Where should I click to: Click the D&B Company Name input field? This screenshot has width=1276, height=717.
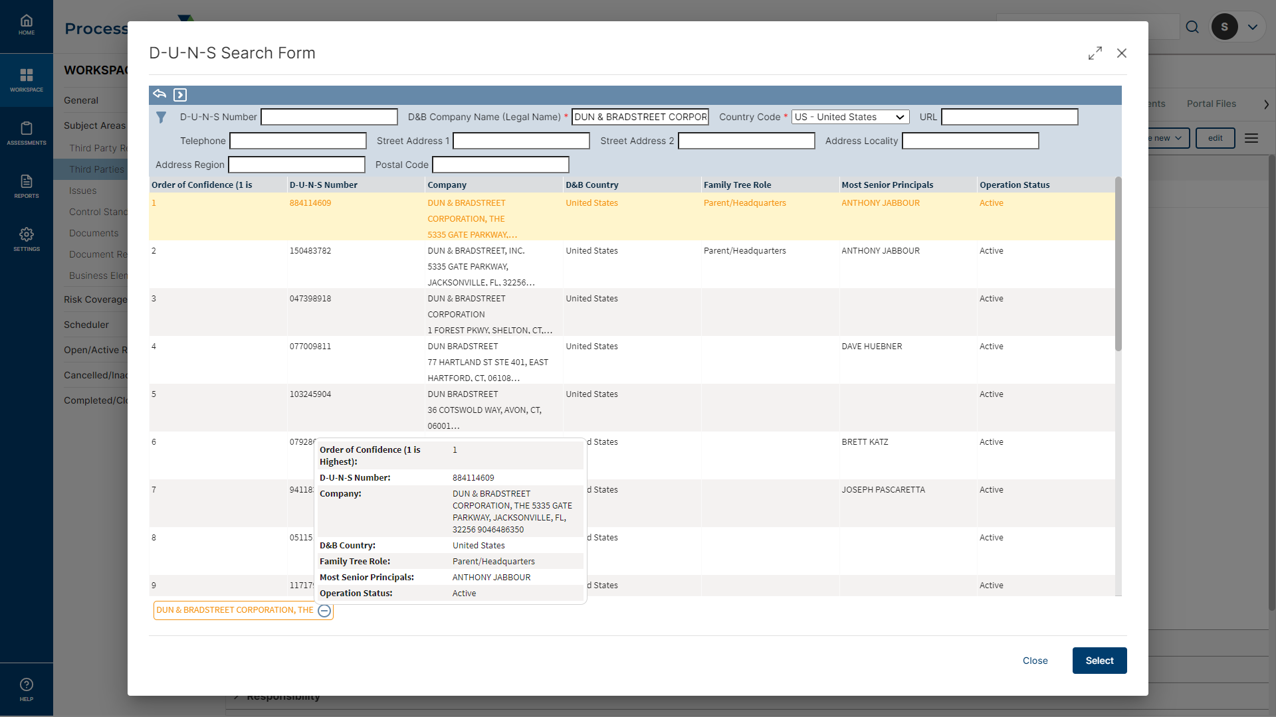640,117
